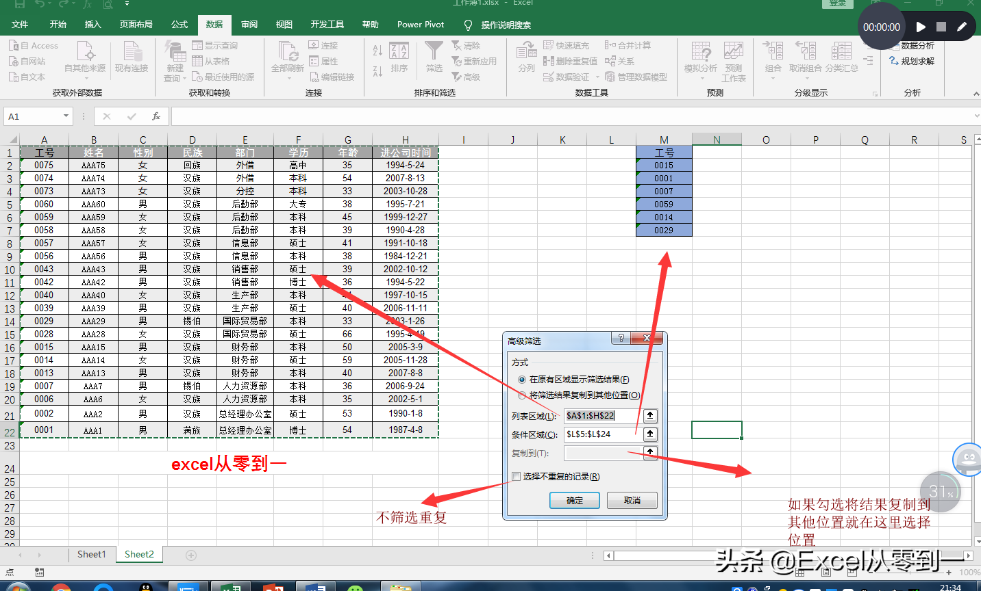The height and width of the screenshot is (591, 981).
Task: Toggle the Filter (筛选) funnel button
Action: coord(434,57)
